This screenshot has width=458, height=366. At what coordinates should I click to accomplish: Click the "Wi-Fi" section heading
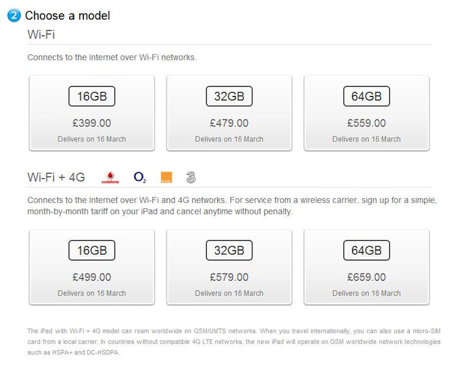coord(41,35)
